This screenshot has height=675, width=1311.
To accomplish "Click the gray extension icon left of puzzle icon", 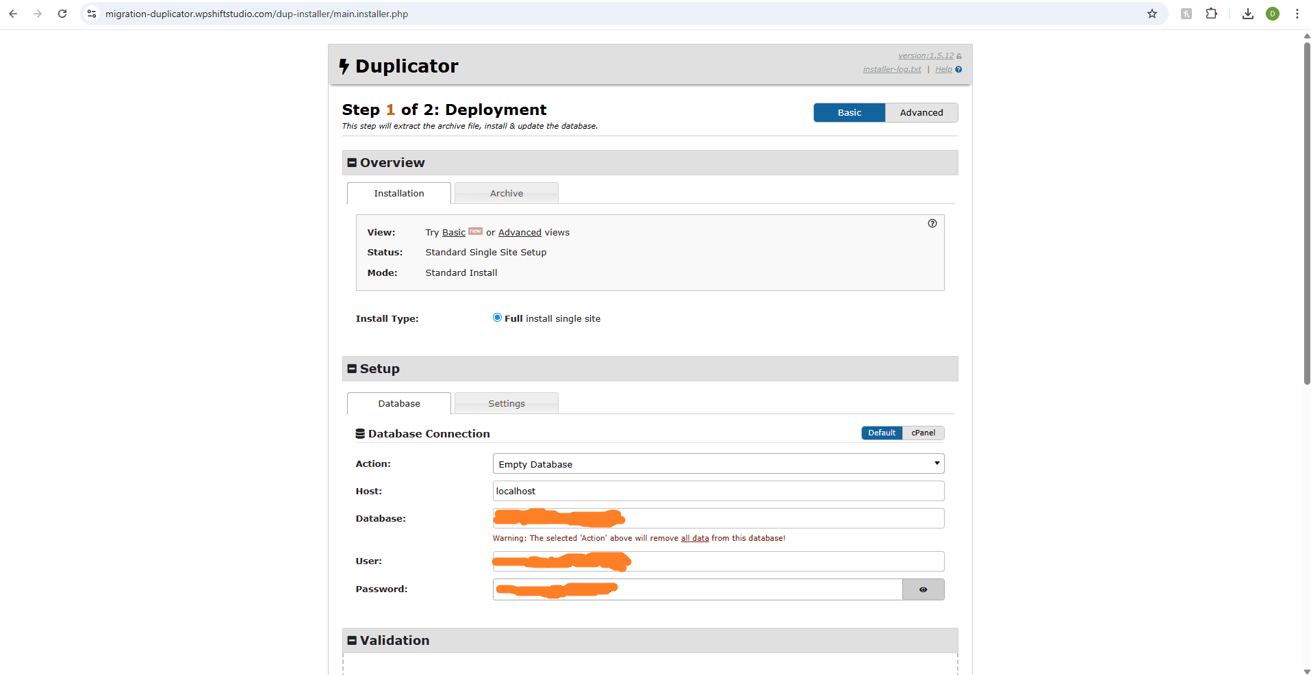I will 1186,14.
